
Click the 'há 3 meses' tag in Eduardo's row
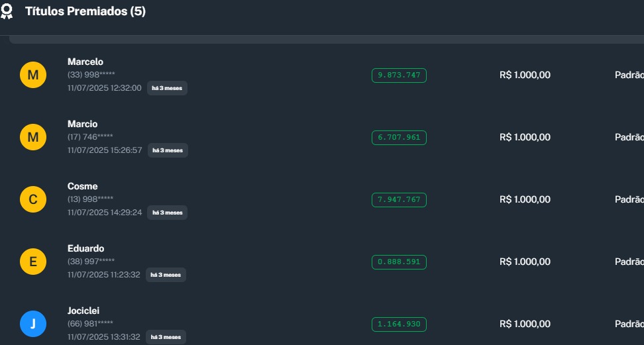point(166,275)
